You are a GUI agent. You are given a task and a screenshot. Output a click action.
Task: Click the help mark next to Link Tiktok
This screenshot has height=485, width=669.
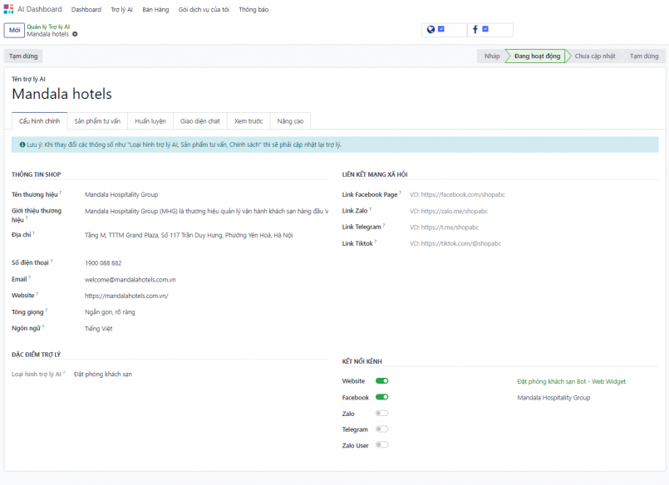tap(375, 242)
